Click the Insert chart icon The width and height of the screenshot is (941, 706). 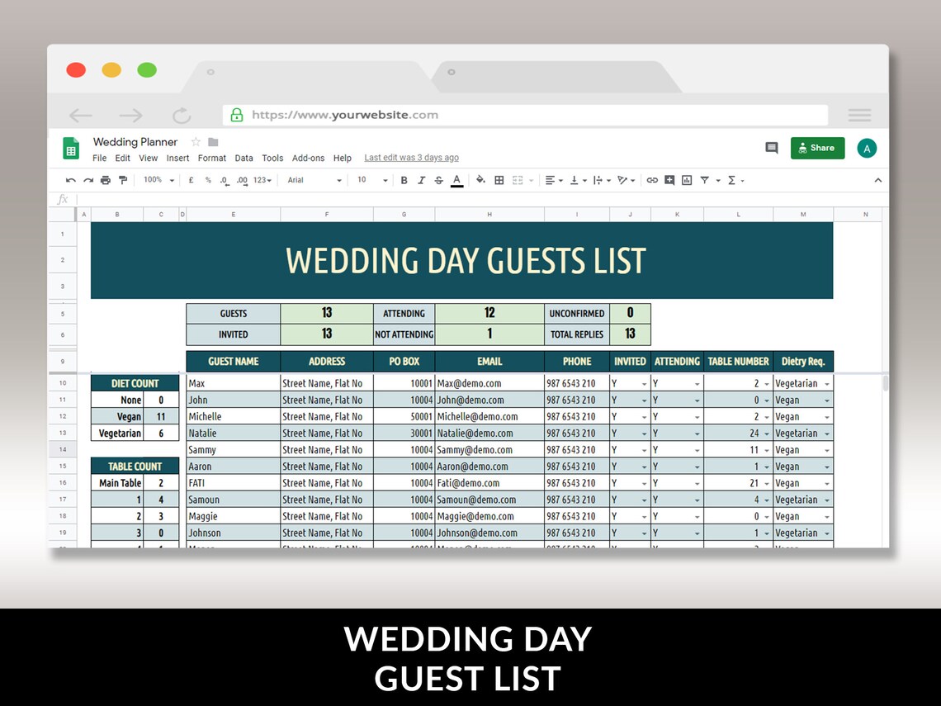click(686, 180)
